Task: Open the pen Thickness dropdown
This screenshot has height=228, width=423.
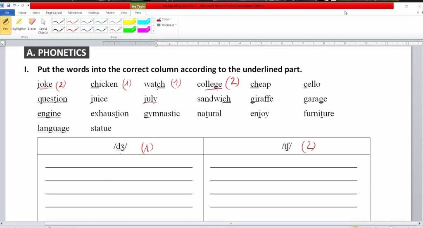Action: 167,25
